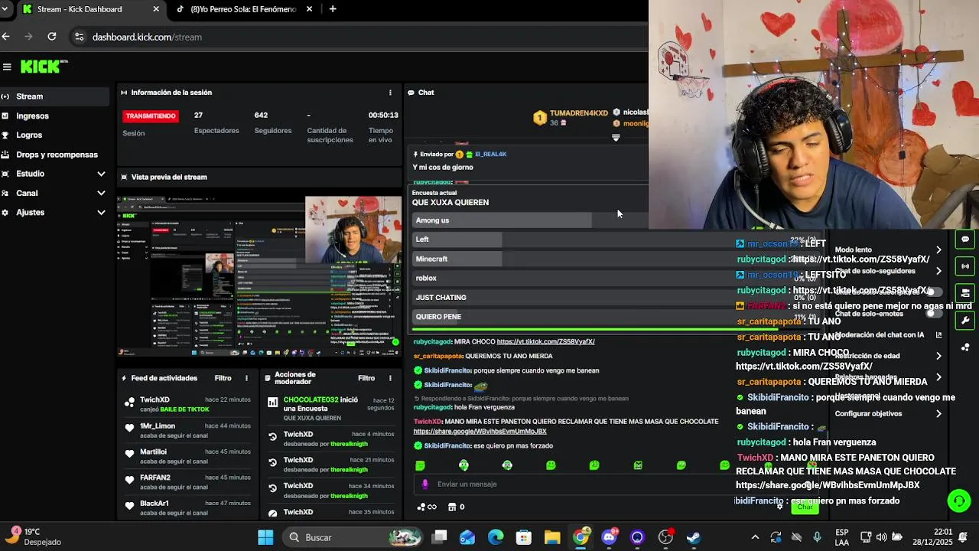Click TwichXD entry in activity feed
The height and width of the screenshot is (551, 979).
tap(187, 404)
